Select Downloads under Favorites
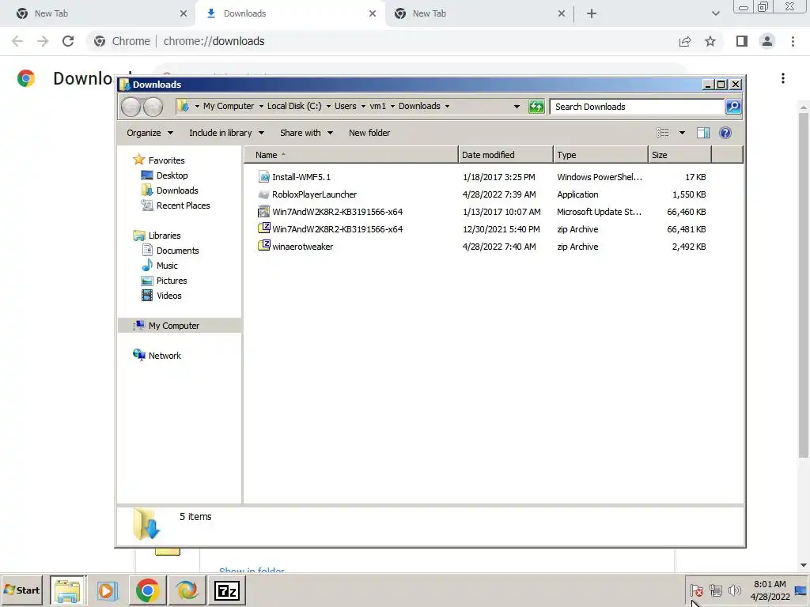Image resolution: width=810 pixels, height=607 pixels. (177, 190)
